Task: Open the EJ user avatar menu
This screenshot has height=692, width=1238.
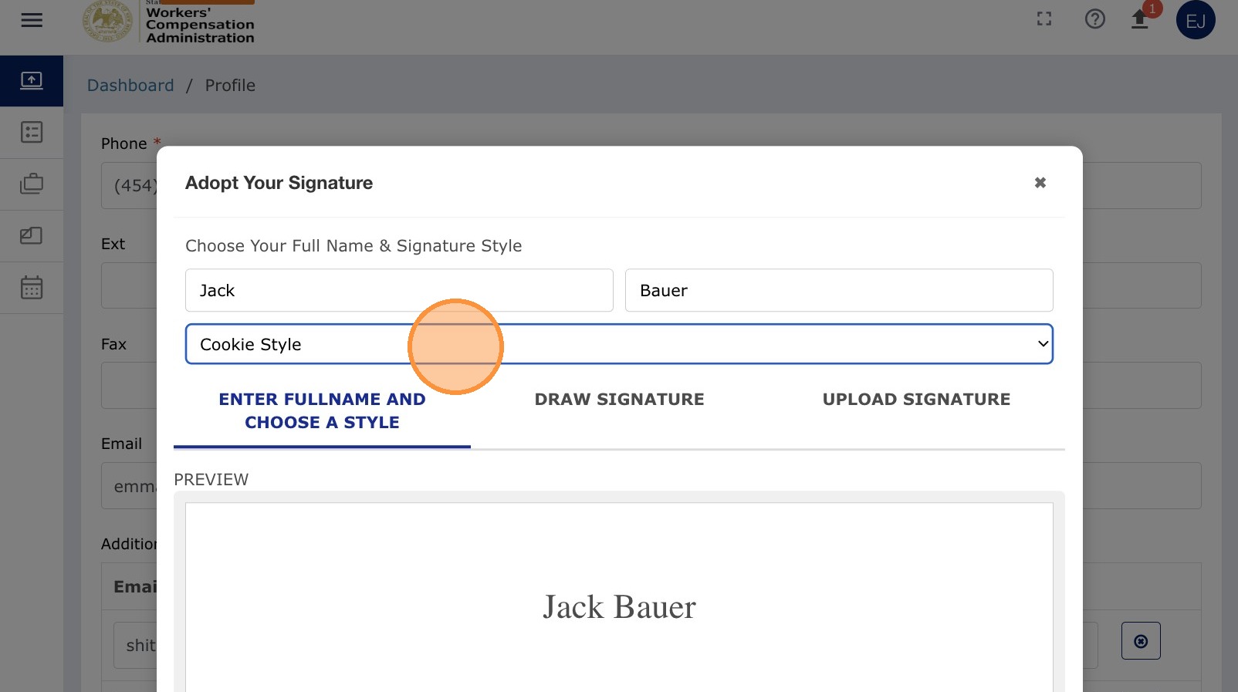Action: (x=1196, y=20)
